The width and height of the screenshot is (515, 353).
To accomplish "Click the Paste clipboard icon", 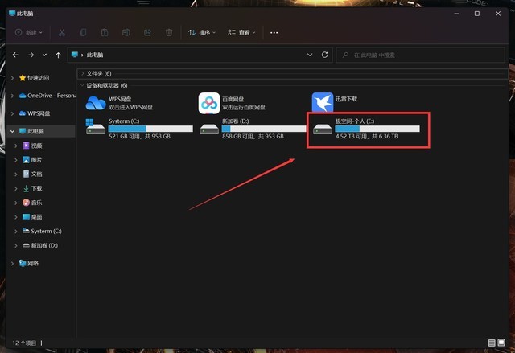I will tap(105, 32).
